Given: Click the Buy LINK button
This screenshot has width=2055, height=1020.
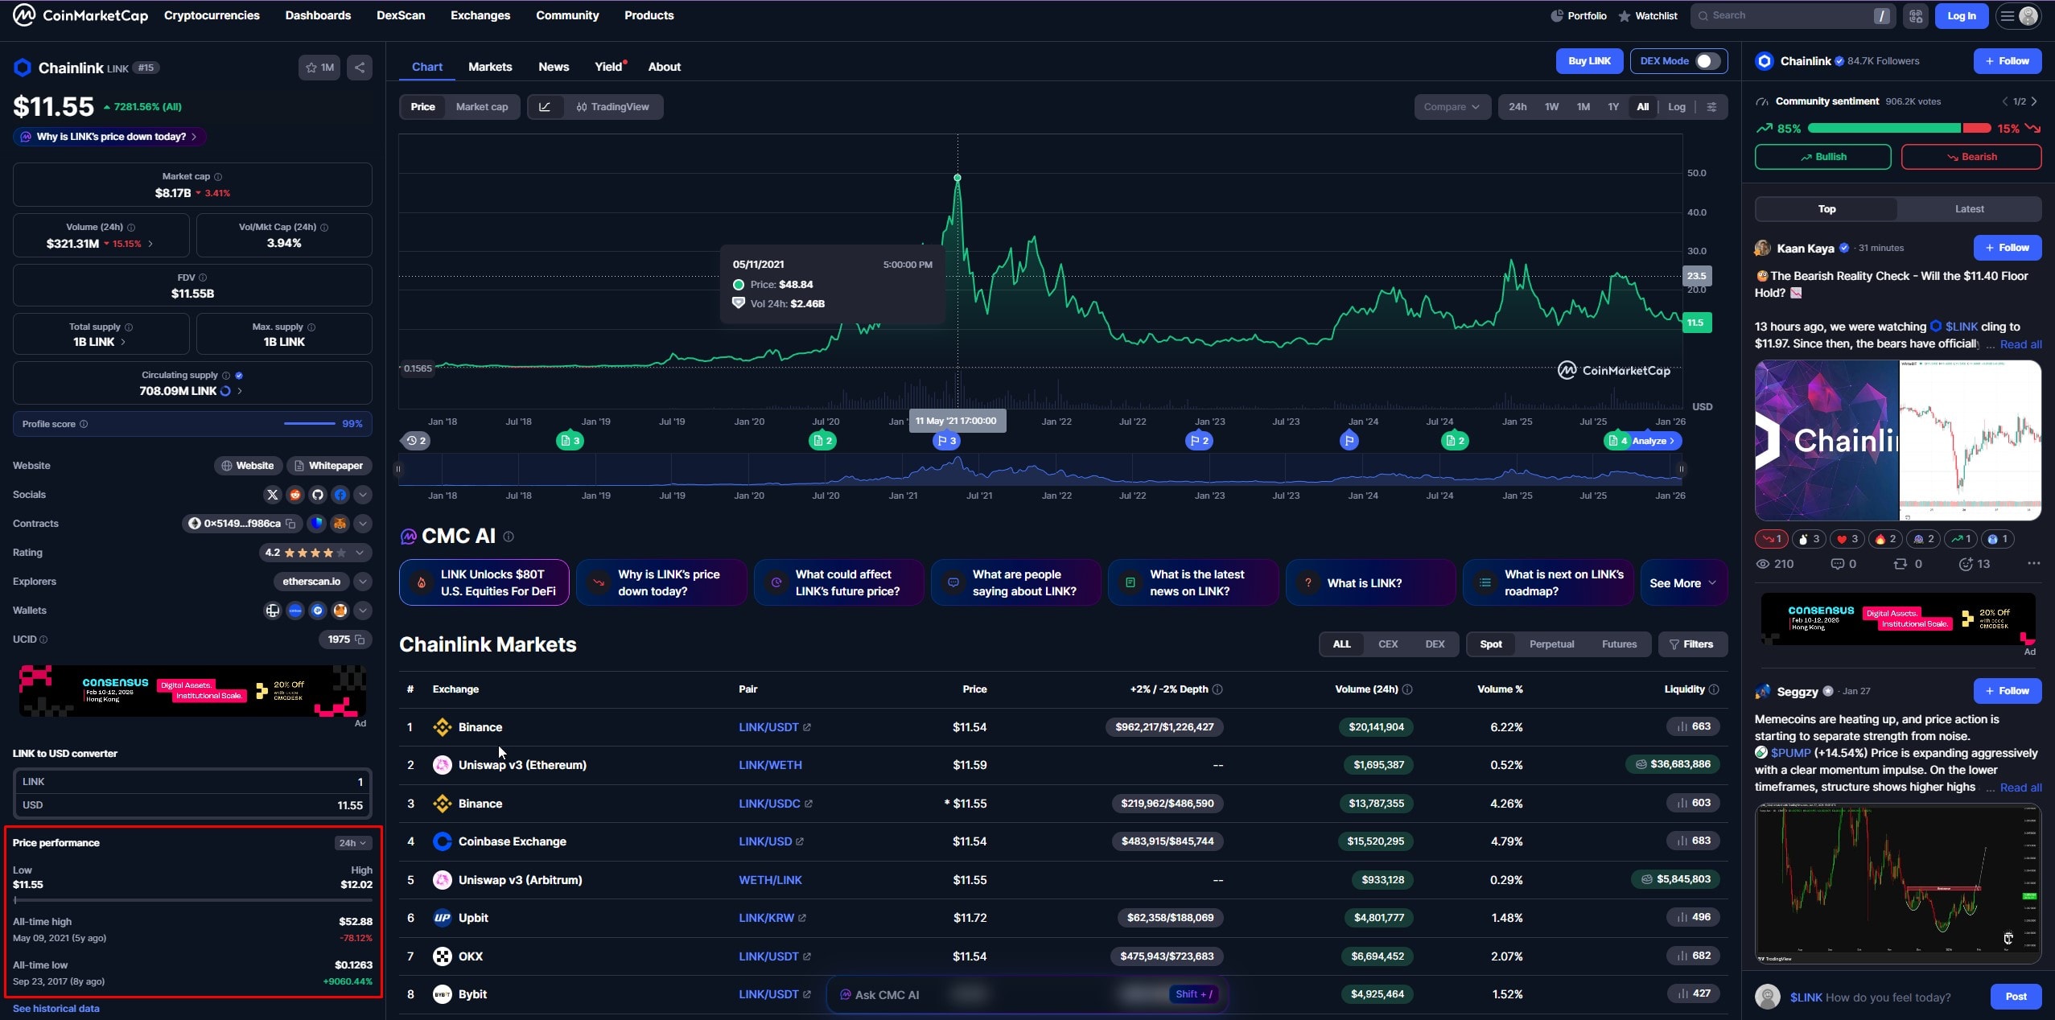Looking at the screenshot, I should pyautogui.click(x=1588, y=60).
